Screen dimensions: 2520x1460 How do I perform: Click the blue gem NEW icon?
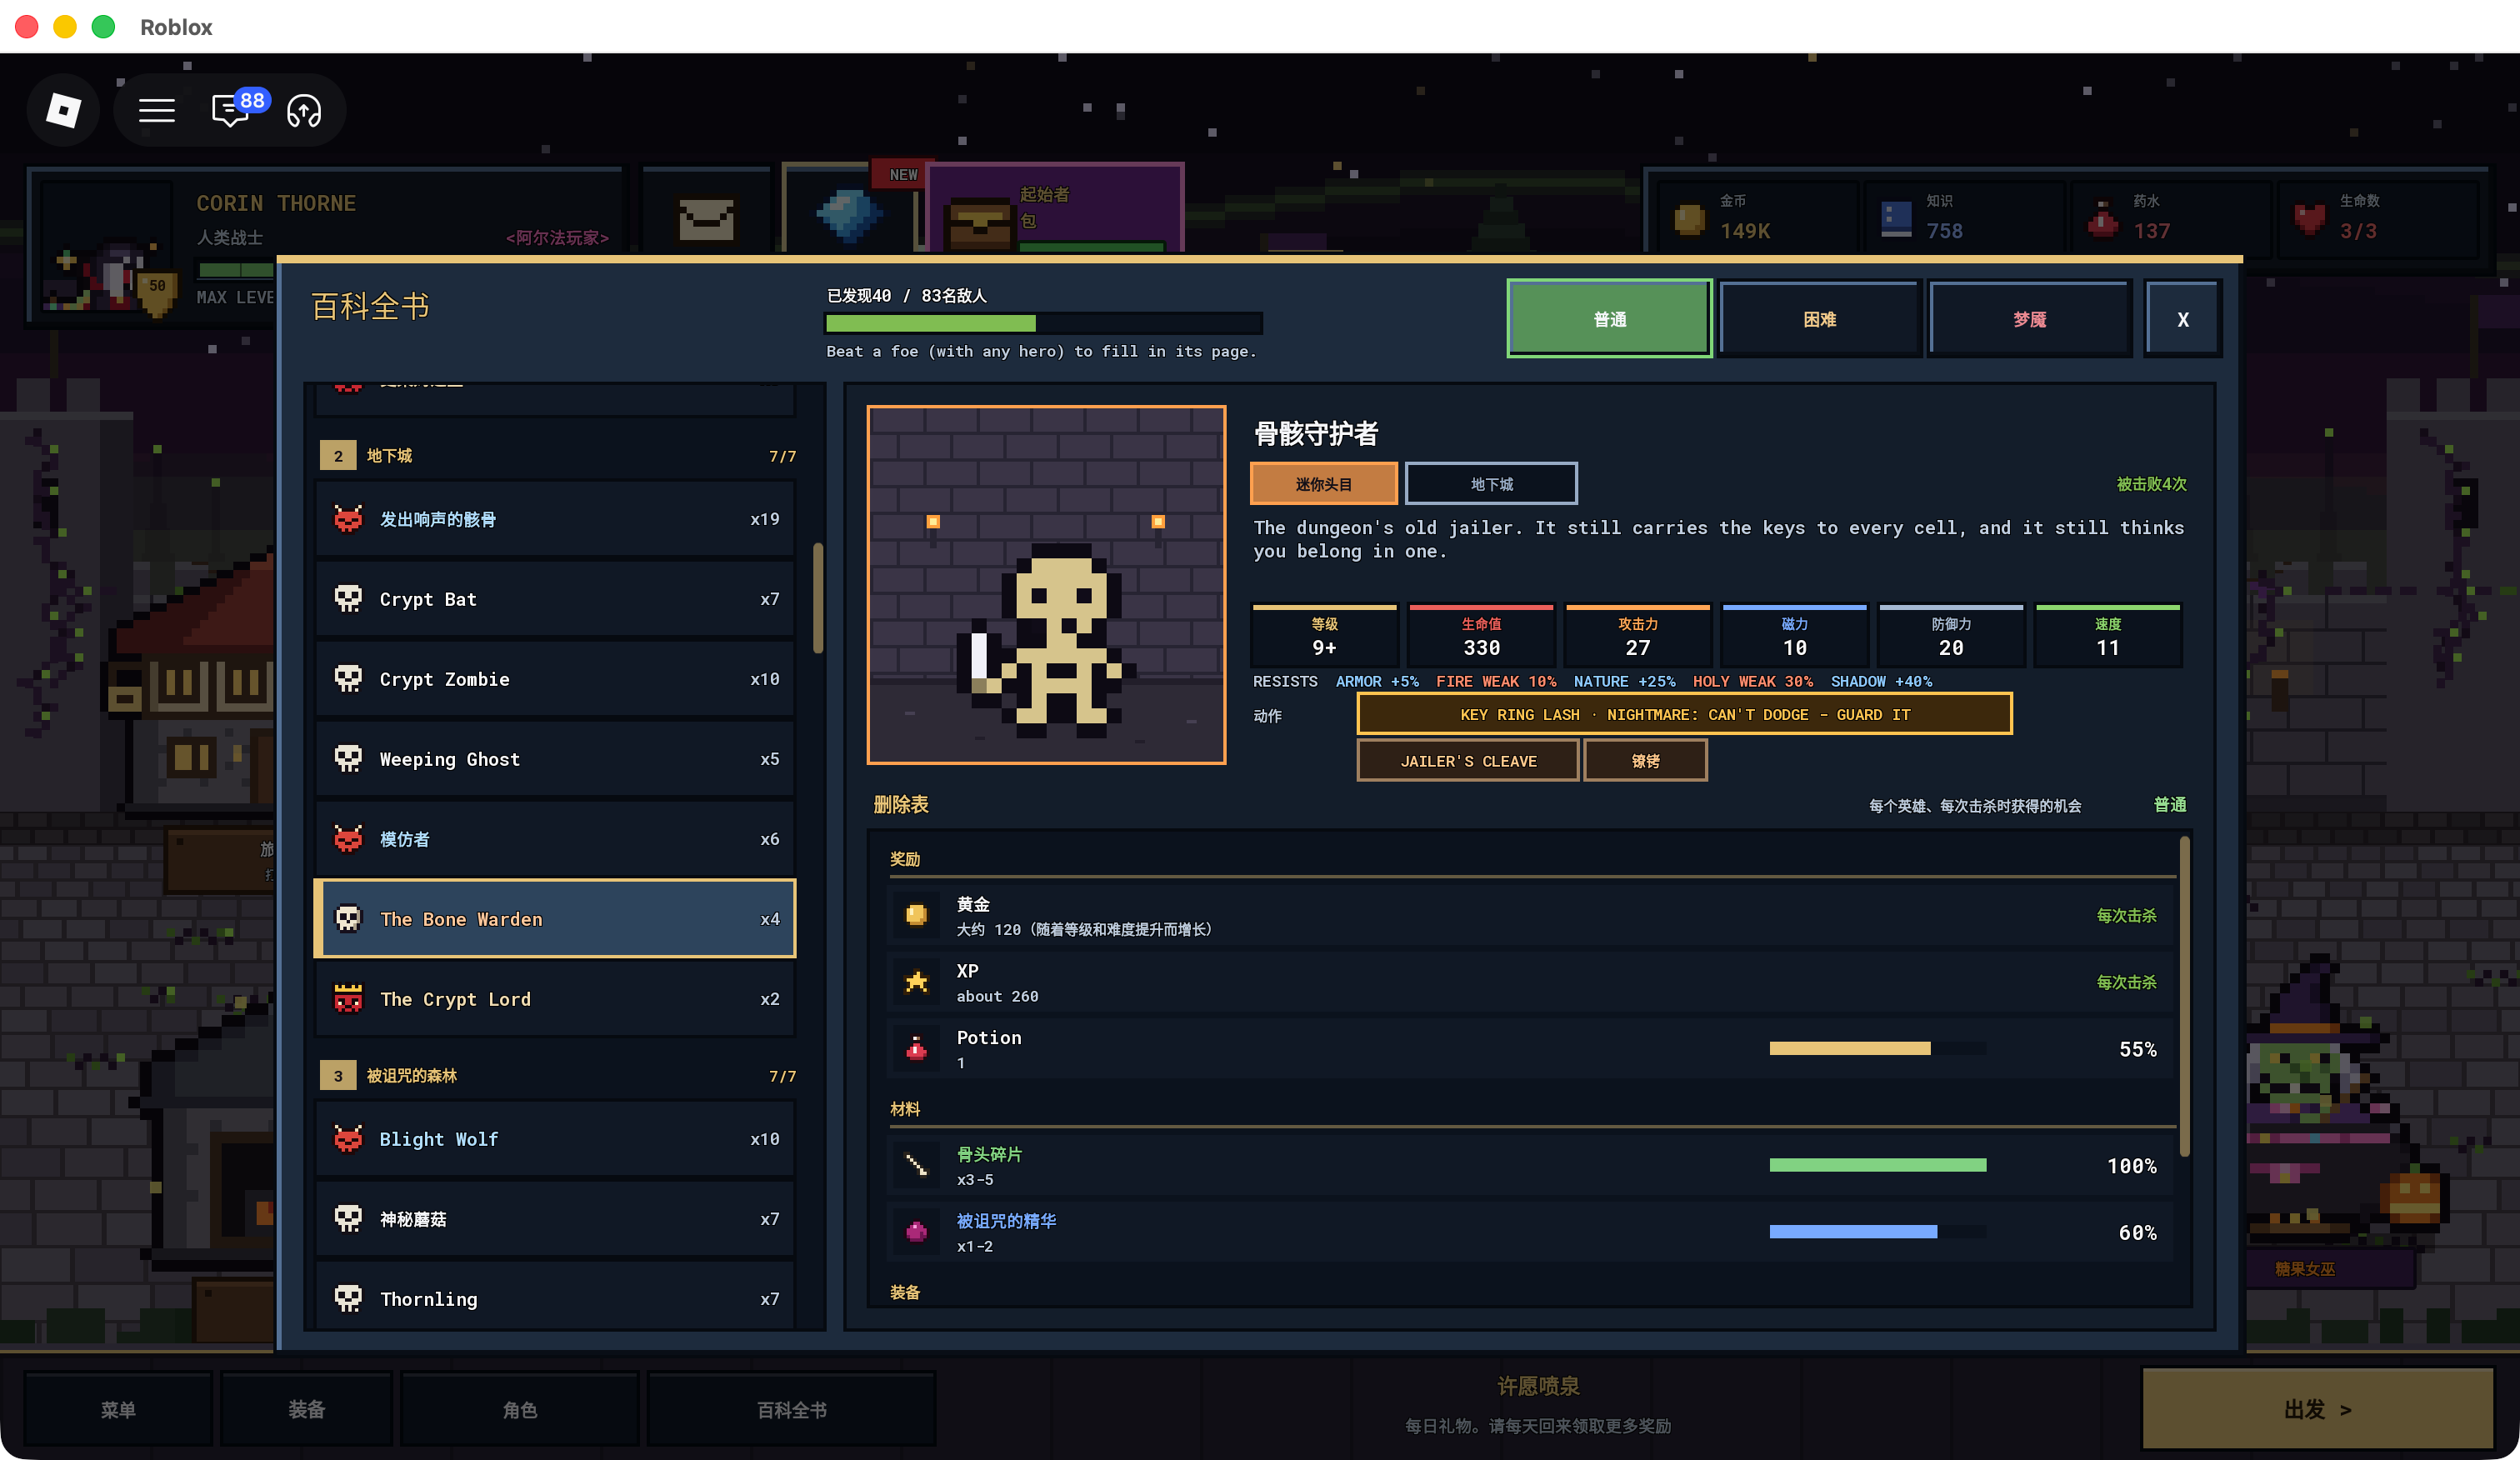(x=848, y=214)
